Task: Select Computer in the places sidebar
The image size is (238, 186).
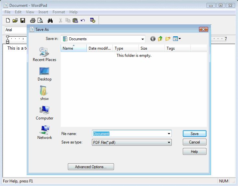Action: coord(44,113)
